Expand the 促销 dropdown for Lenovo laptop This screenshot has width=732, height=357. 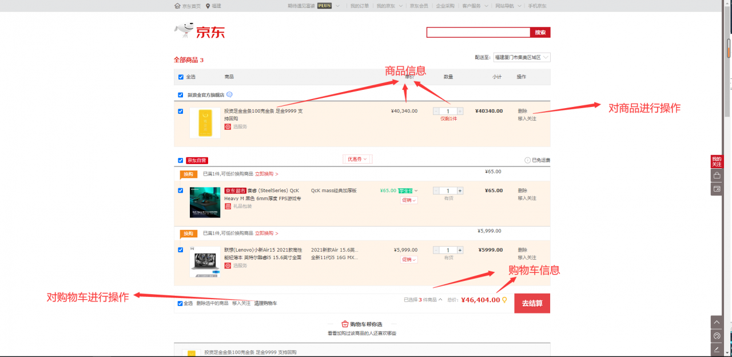(409, 260)
